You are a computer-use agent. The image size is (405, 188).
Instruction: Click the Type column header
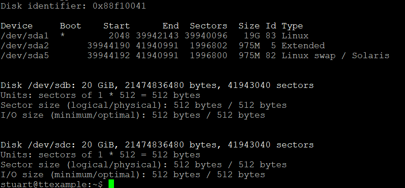click(x=292, y=26)
